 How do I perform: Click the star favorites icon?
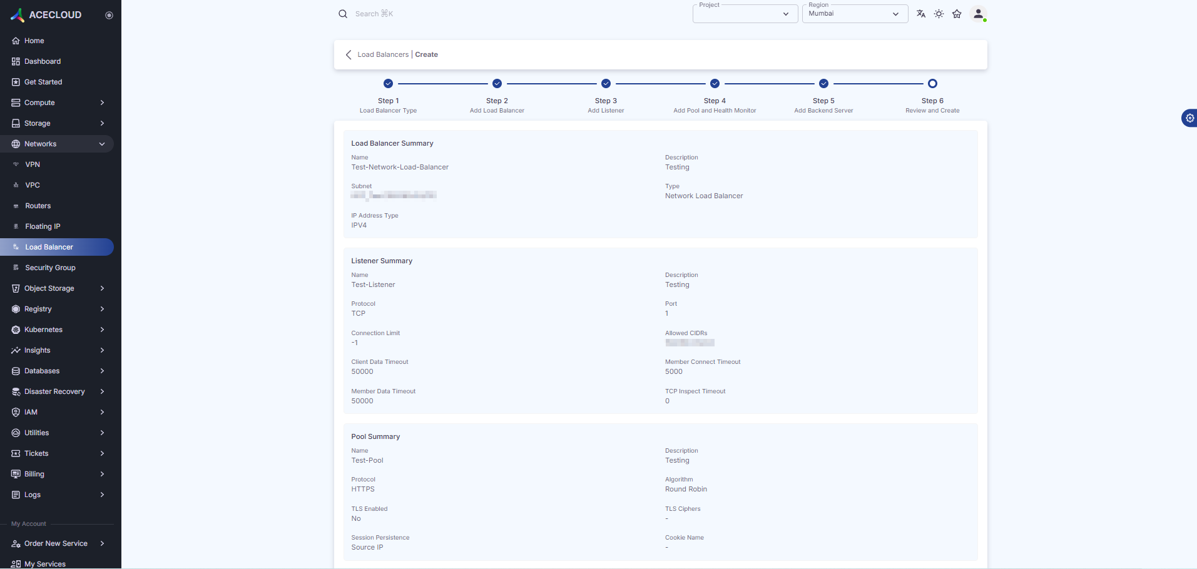tap(957, 14)
